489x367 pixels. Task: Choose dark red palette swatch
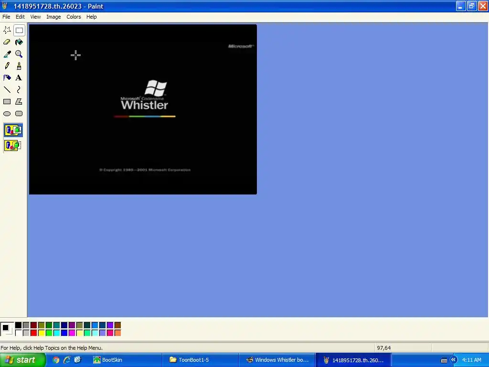[34, 325]
